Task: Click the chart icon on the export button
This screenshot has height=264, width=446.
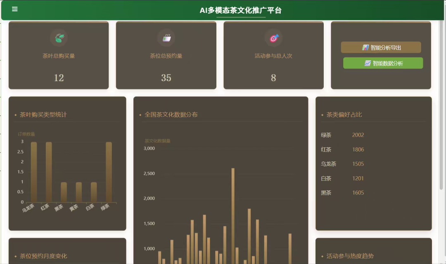Action: pos(365,47)
